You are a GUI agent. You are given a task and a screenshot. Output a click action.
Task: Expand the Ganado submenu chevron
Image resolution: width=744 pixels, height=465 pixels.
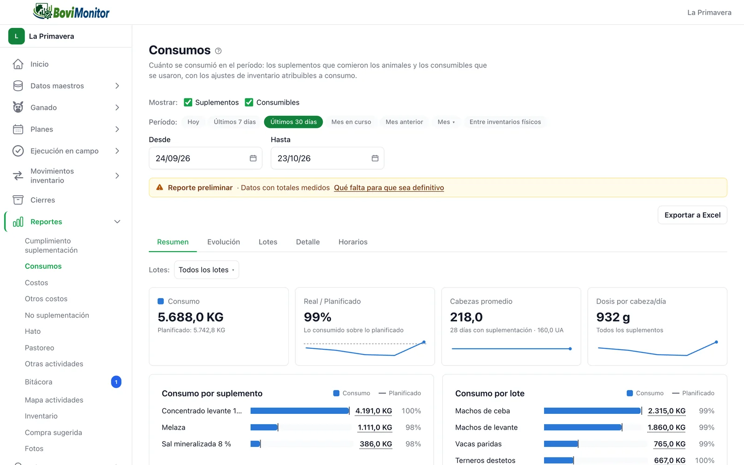117,107
